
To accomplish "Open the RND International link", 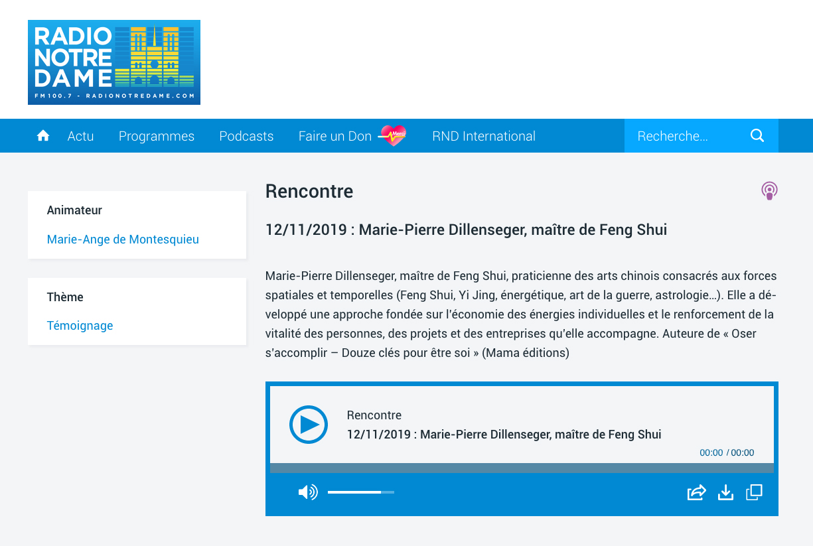I will [483, 136].
